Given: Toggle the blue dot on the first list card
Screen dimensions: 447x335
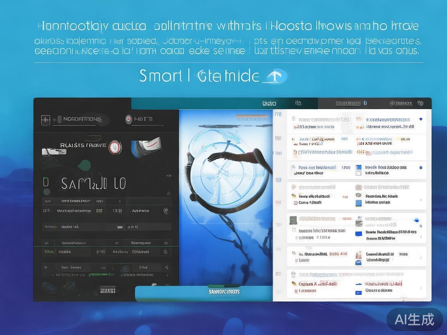Looking at the screenshot, I should tap(421, 119).
